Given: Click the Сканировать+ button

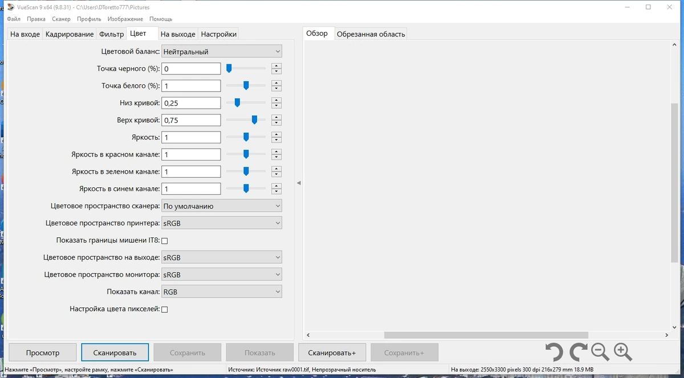Looking at the screenshot, I should [x=332, y=352].
